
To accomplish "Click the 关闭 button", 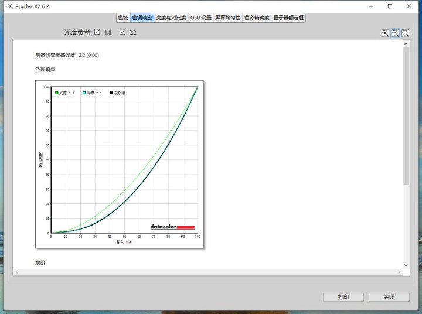I will pyautogui.click(x=389, y=297).
